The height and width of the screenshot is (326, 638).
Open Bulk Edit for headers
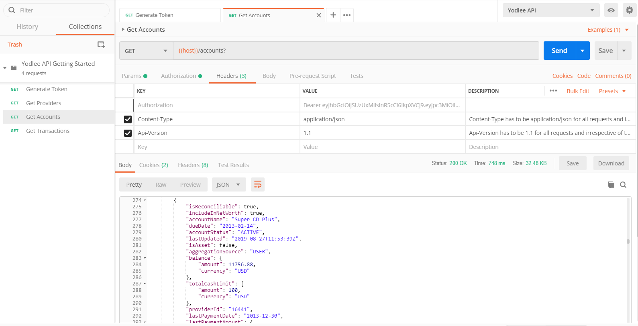(x=578, y=91)
